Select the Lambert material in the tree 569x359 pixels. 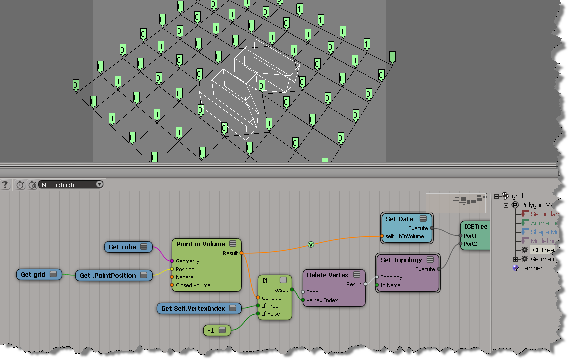pyautogui.click(x=533, y=268)
